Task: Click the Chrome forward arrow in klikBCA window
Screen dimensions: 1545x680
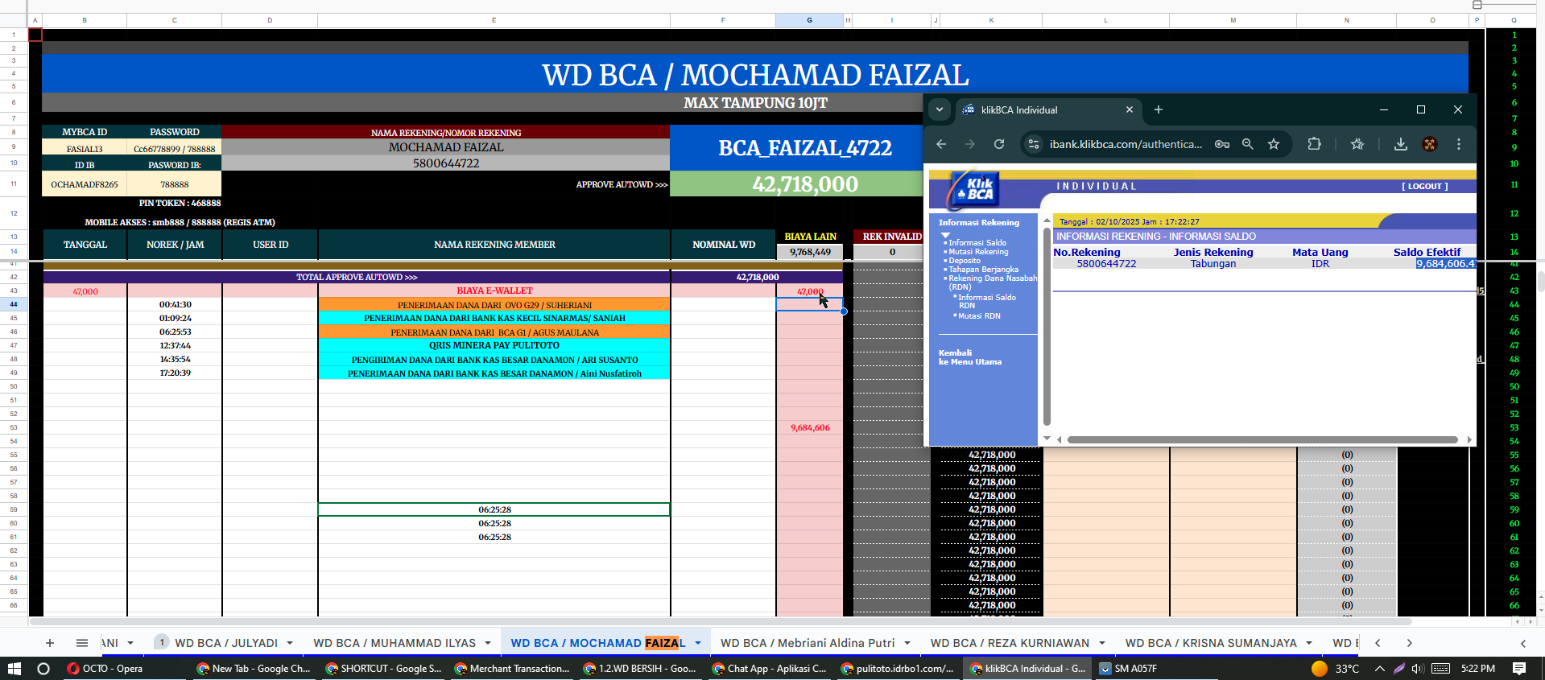Action: pos(969,144)
